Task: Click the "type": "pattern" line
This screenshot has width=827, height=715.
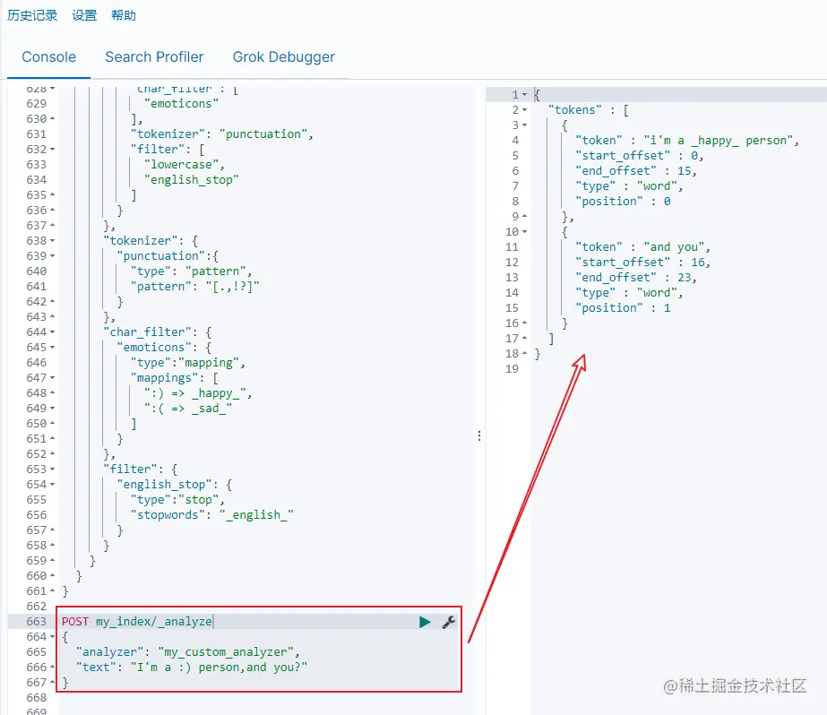Action: tap(192, 271)
